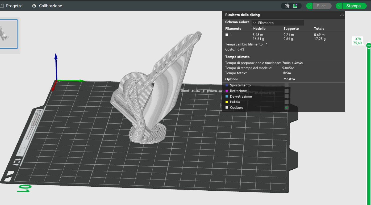This screenshot has height=205, width=371.
Task: Click the Stampa print button
Action: point(353,6)
